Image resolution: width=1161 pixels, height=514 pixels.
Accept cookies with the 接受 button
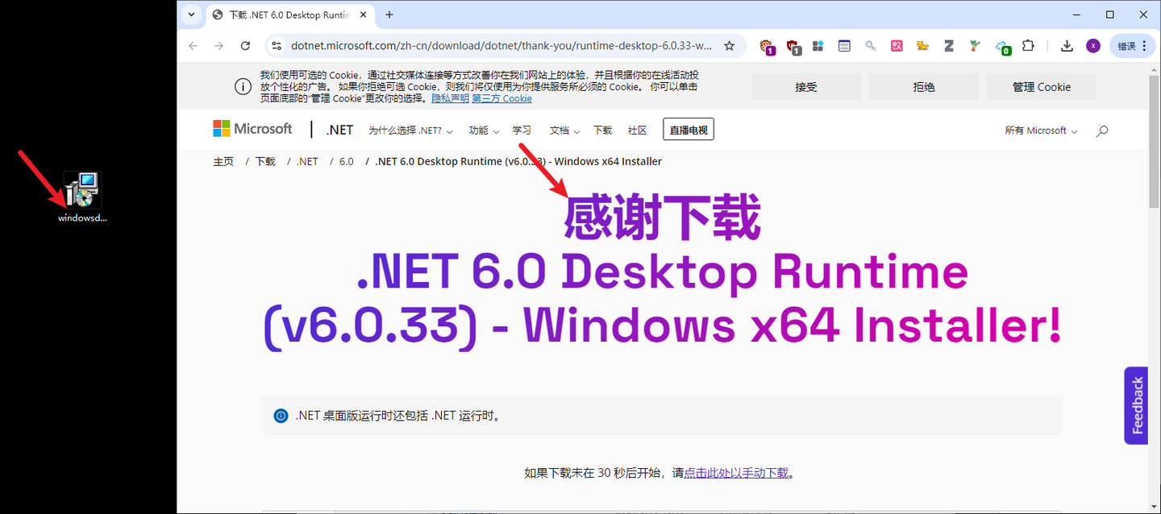coord(805,86)
